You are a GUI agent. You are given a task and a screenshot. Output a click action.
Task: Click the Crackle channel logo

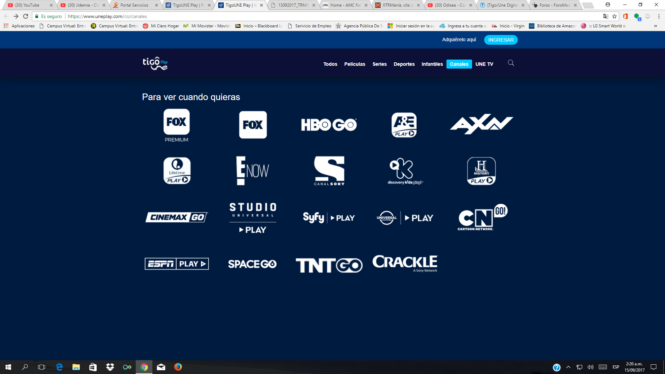tap(405, 264)
